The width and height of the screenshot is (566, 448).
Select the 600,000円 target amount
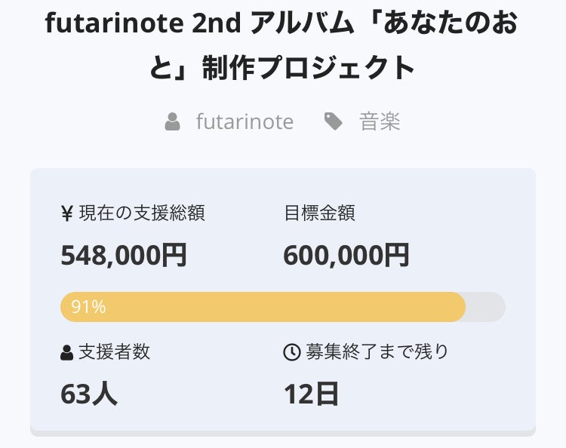346,255
